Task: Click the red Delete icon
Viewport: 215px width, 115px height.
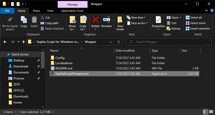Action: (95, 20)
